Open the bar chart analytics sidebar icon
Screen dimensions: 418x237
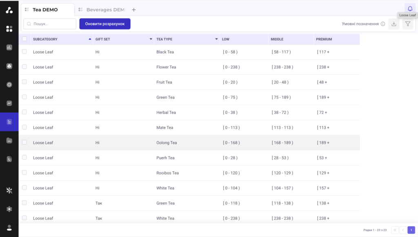point(9,47)
